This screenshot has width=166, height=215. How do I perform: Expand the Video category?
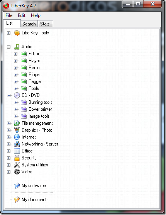pos(8,172)
